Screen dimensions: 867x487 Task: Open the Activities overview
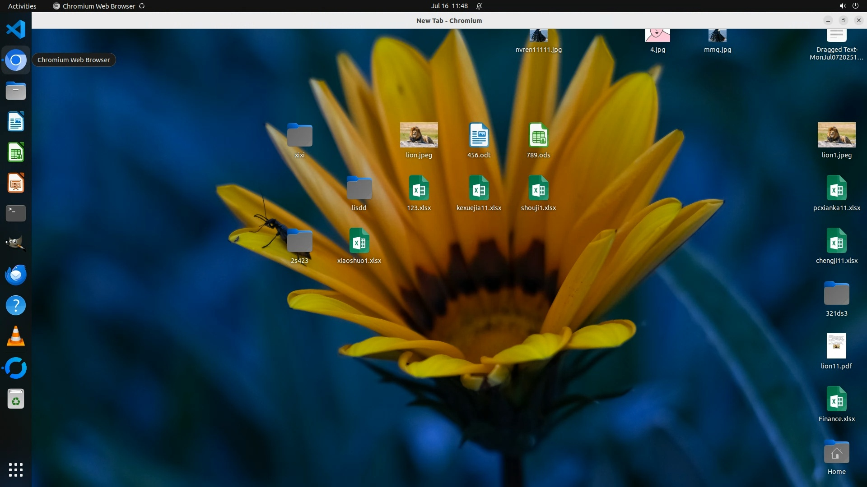tap(22, 6)
